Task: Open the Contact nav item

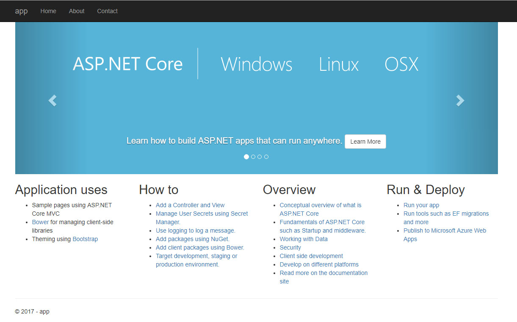Action: 108,11
